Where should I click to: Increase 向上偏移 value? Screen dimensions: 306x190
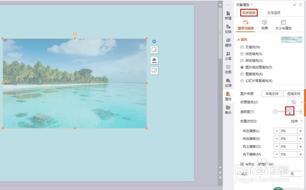300,147
